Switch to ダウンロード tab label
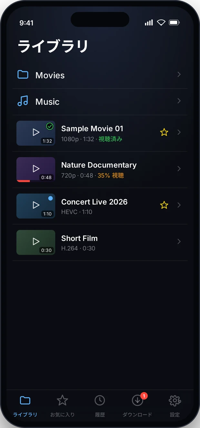Screen dimensions: 200x428 [137, 415]
